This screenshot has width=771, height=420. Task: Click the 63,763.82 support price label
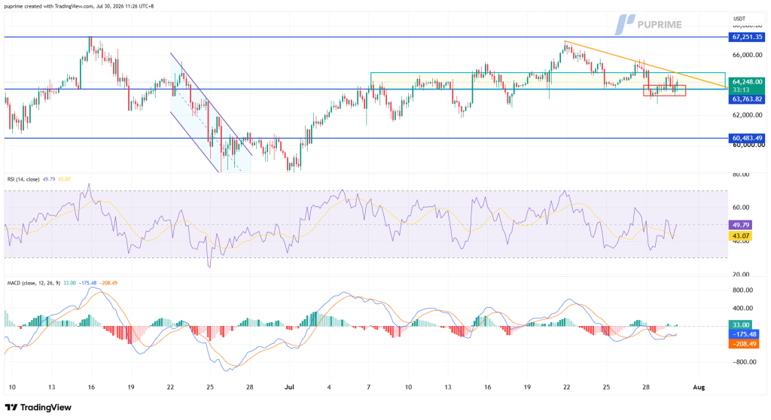point(747,99)
